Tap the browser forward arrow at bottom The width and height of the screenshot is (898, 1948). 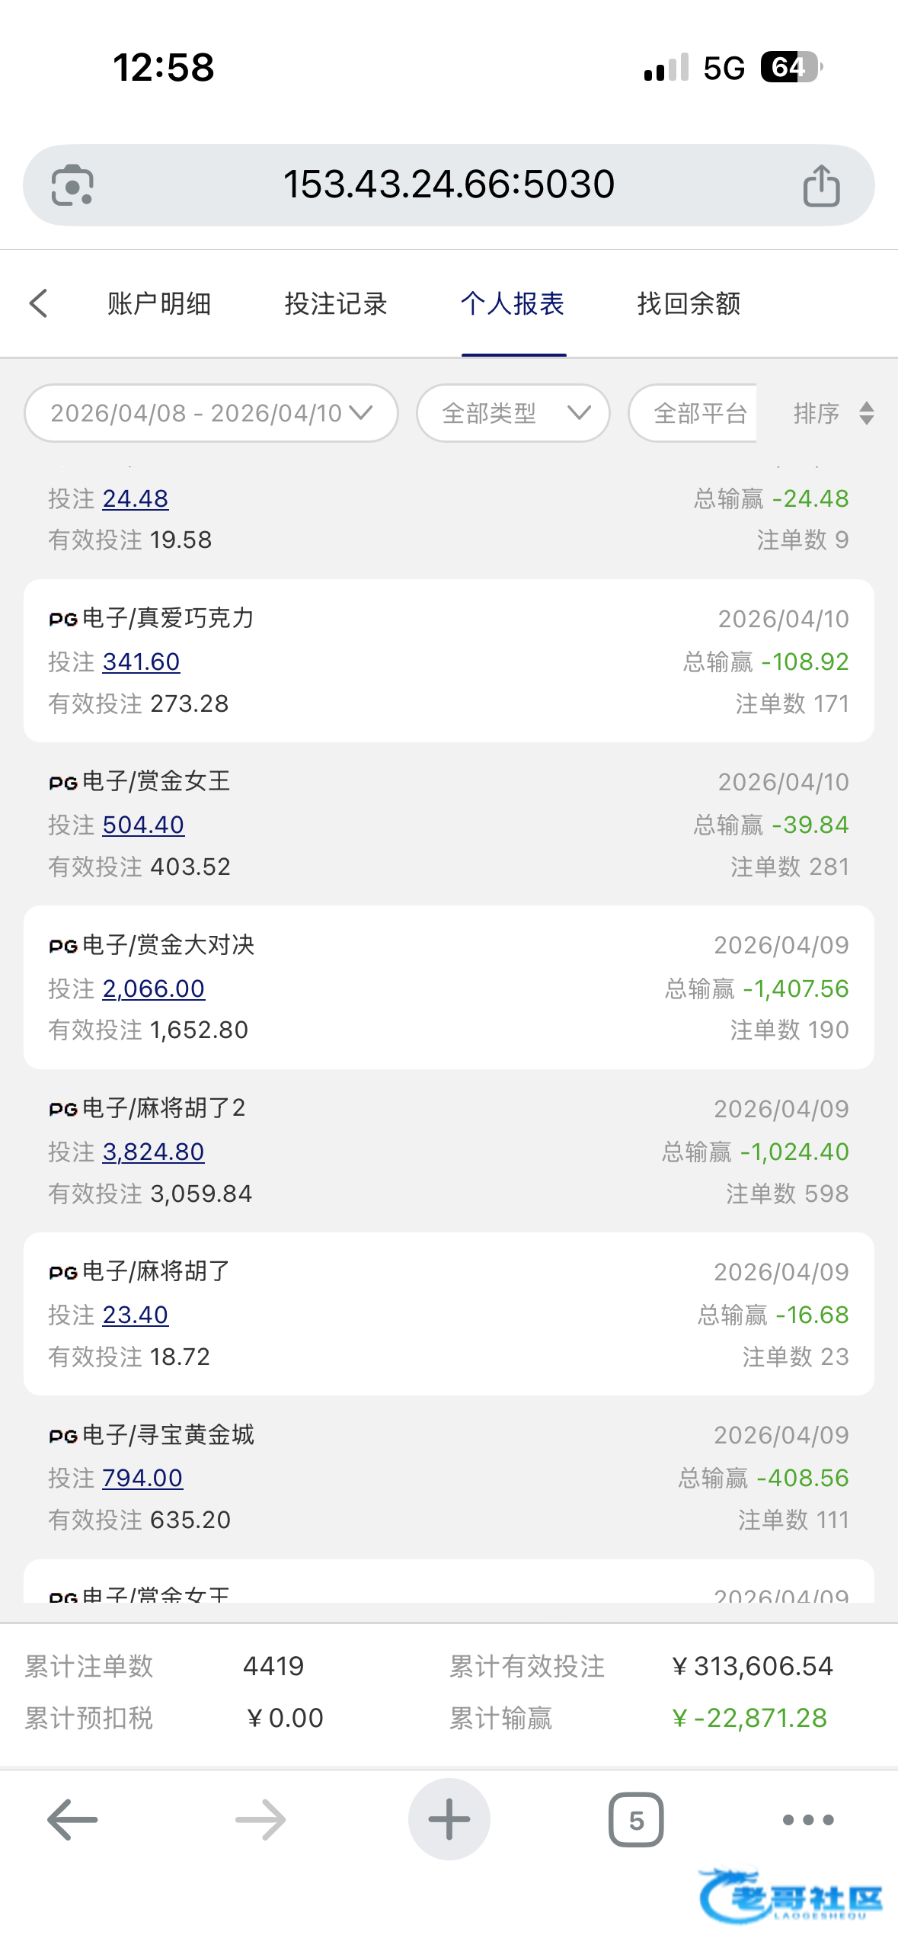[x=260, y=1819]
